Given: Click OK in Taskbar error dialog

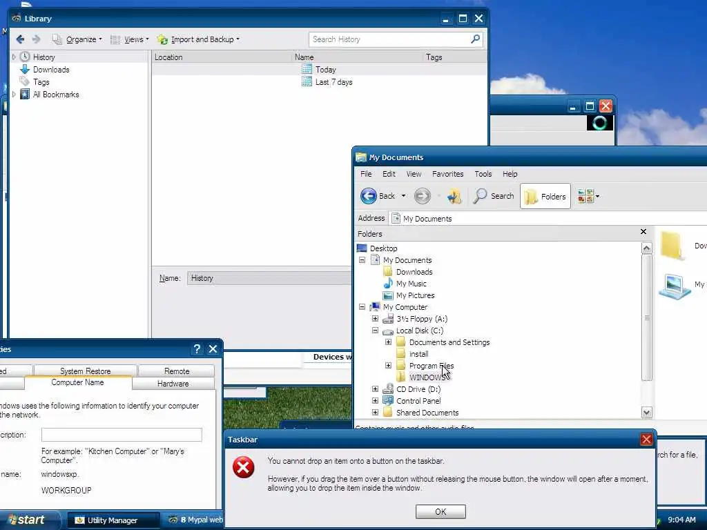Looking at the screenshot, I should (x=440, y=511).
